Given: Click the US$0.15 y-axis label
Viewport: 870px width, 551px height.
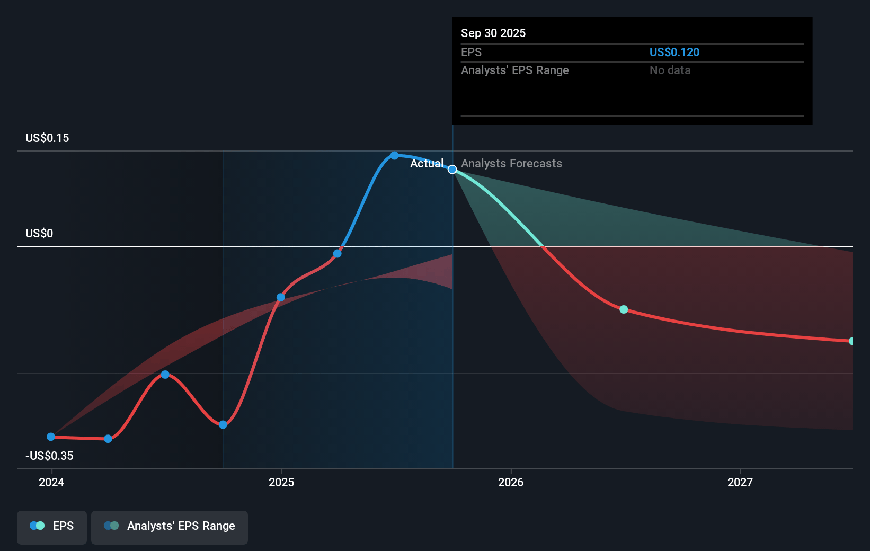Looking at the screenshot, I should pos(47,138).
